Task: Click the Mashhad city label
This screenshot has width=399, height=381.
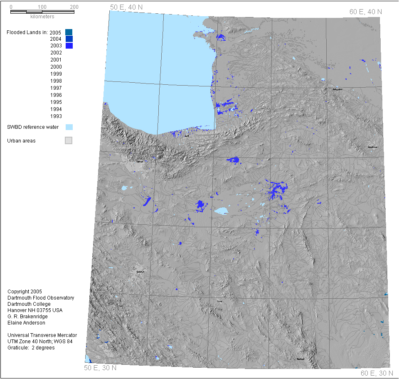Action: [x=372, y=147]
